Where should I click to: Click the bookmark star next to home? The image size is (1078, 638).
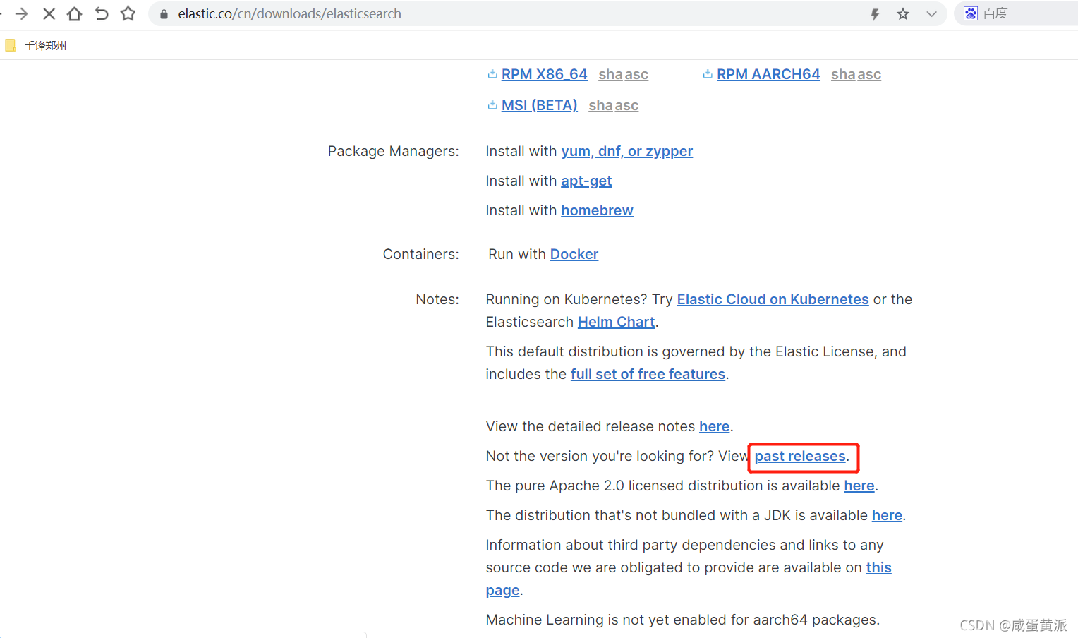pos(128,13)
